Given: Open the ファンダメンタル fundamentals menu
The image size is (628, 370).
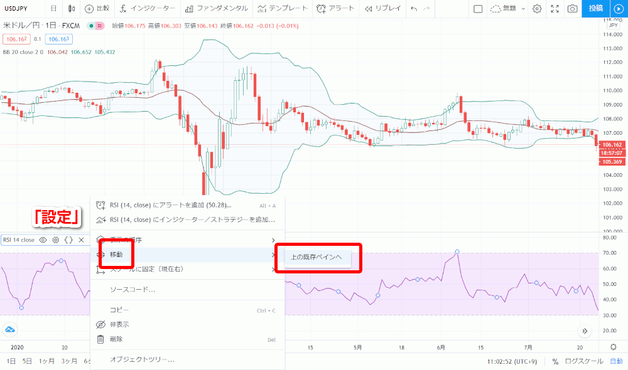Looking at the screenshot, I should coord(216,8).
